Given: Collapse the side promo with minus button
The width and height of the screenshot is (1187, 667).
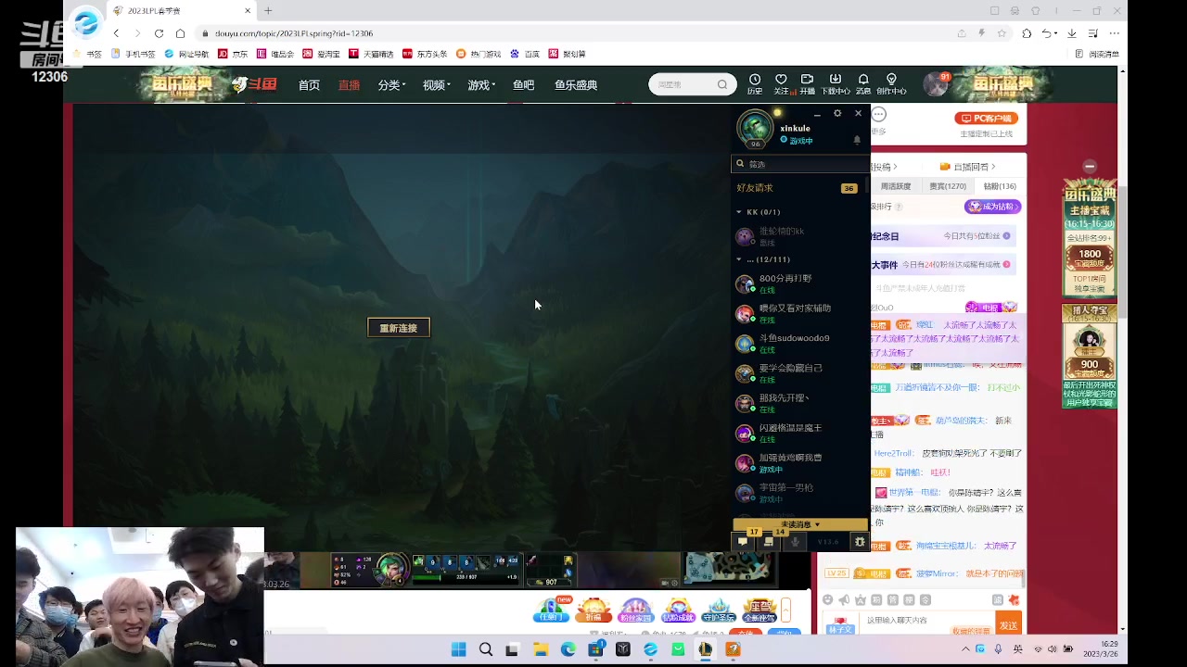Looking at the screenshot, I should [1090, 167].
